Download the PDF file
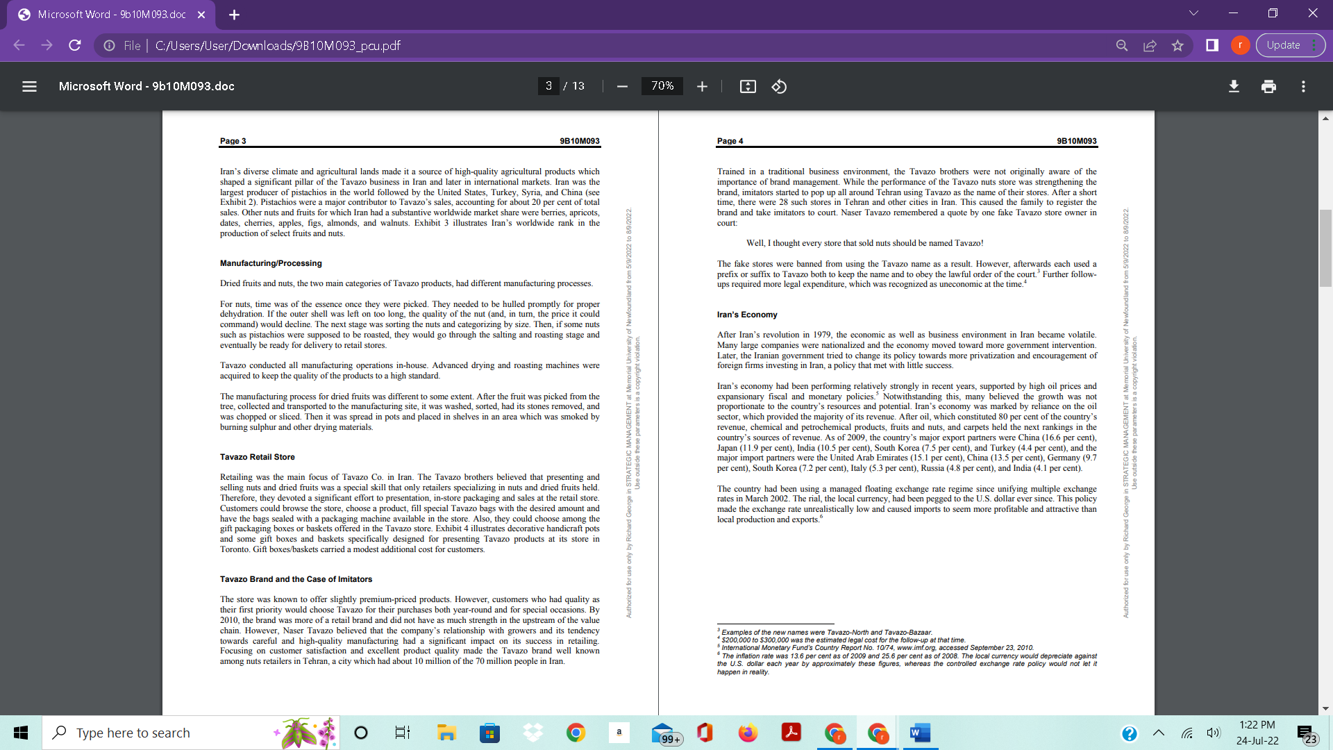The height and width of the screenshot is (750, 1333). point(1234,86)
